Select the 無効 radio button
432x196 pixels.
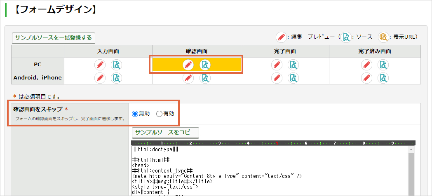[x=135, y=114]
